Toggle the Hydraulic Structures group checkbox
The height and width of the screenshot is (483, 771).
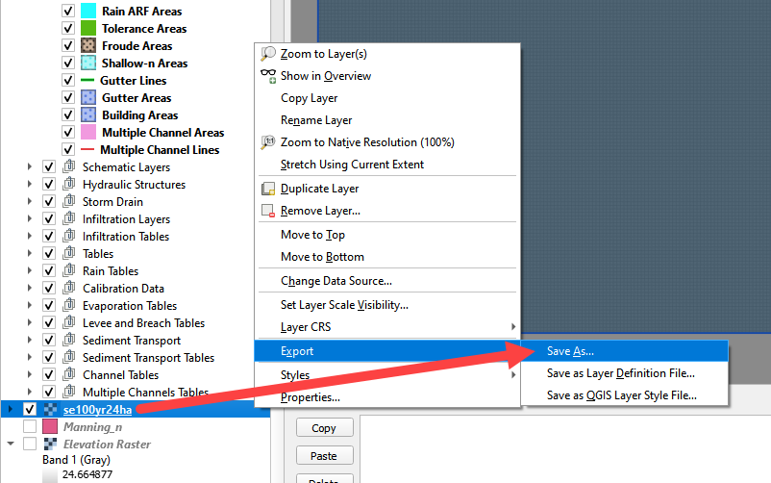pyautogui.click(x=49, y=185)
